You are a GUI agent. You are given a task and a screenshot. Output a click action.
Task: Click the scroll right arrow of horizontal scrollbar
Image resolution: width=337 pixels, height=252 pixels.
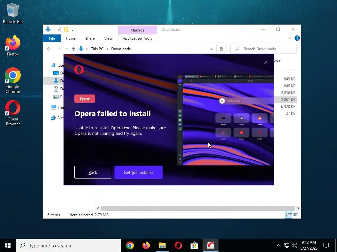pyautogui.click(x=298, y=208)
